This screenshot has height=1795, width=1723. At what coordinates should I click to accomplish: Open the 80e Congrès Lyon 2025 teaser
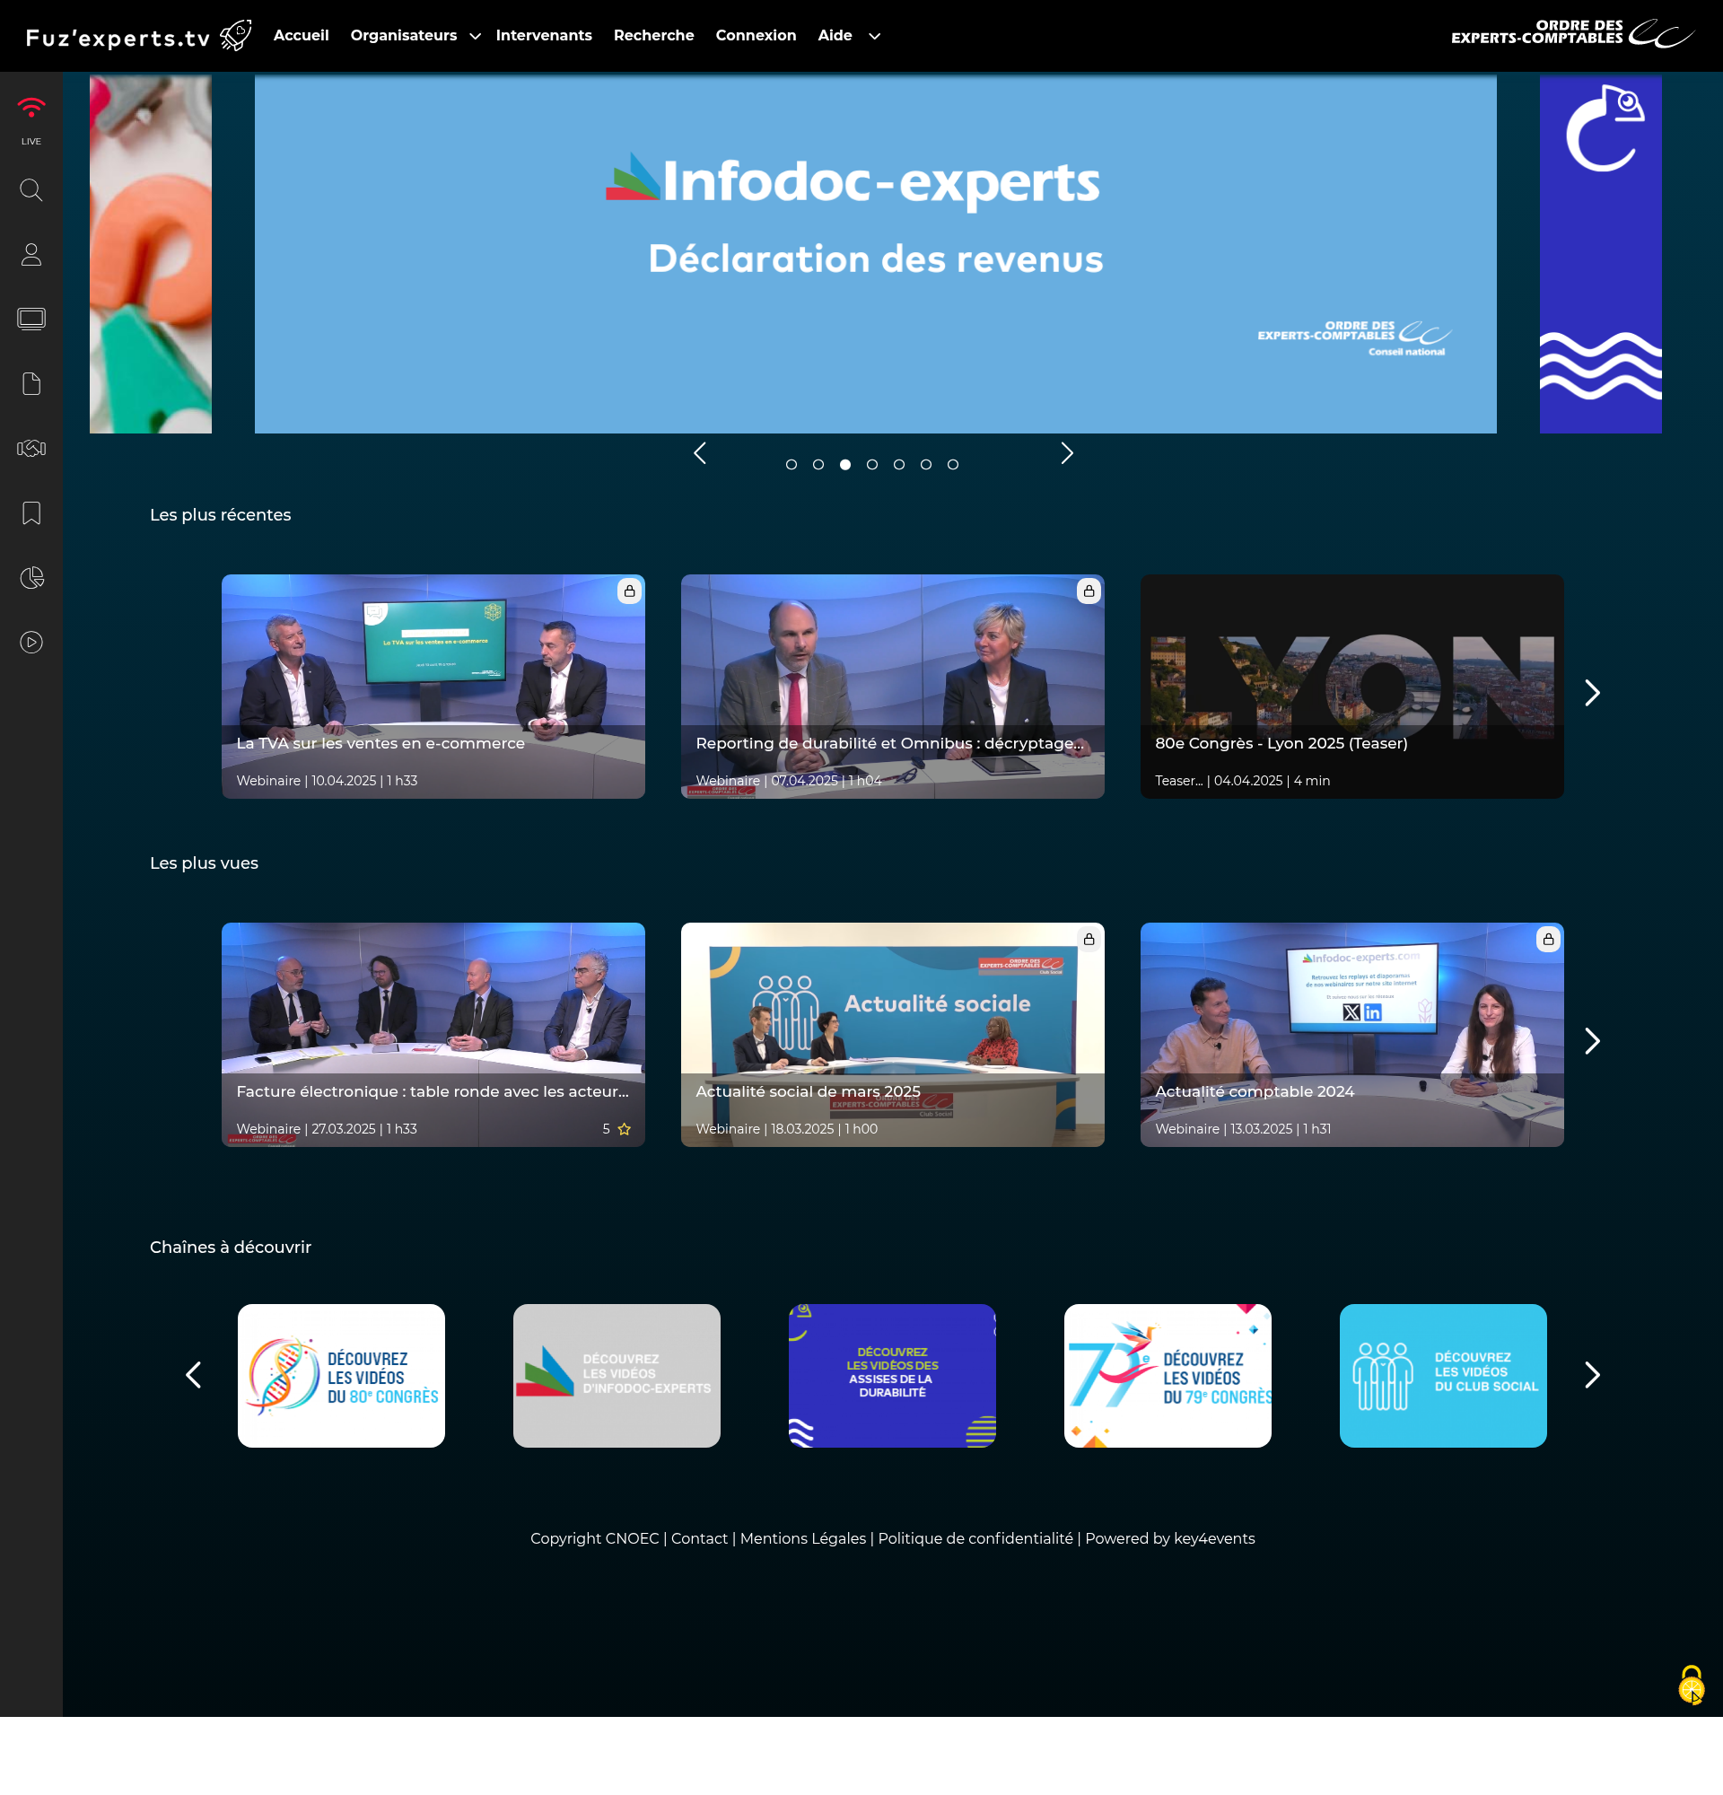point(1352,686)
